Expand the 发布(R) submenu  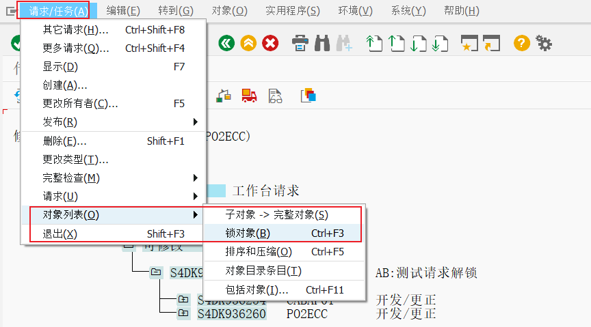[114, 122]
